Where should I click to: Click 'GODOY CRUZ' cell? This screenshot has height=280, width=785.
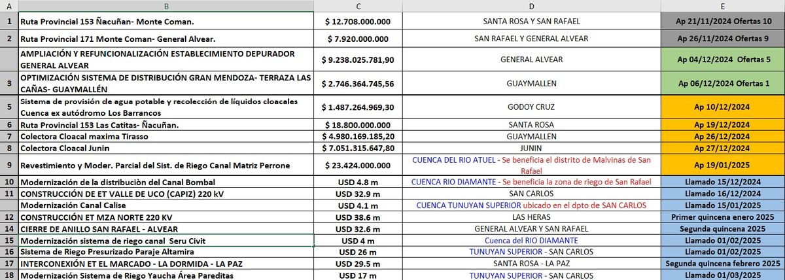[x=531, y=107]
